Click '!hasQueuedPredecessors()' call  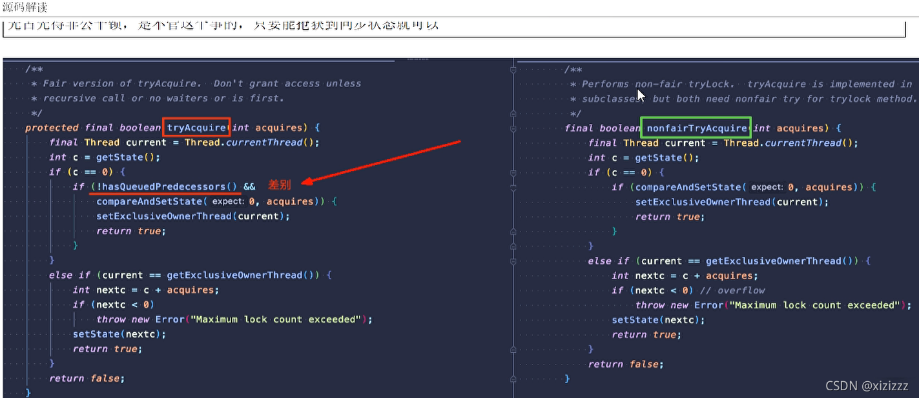tap(167, 186)
